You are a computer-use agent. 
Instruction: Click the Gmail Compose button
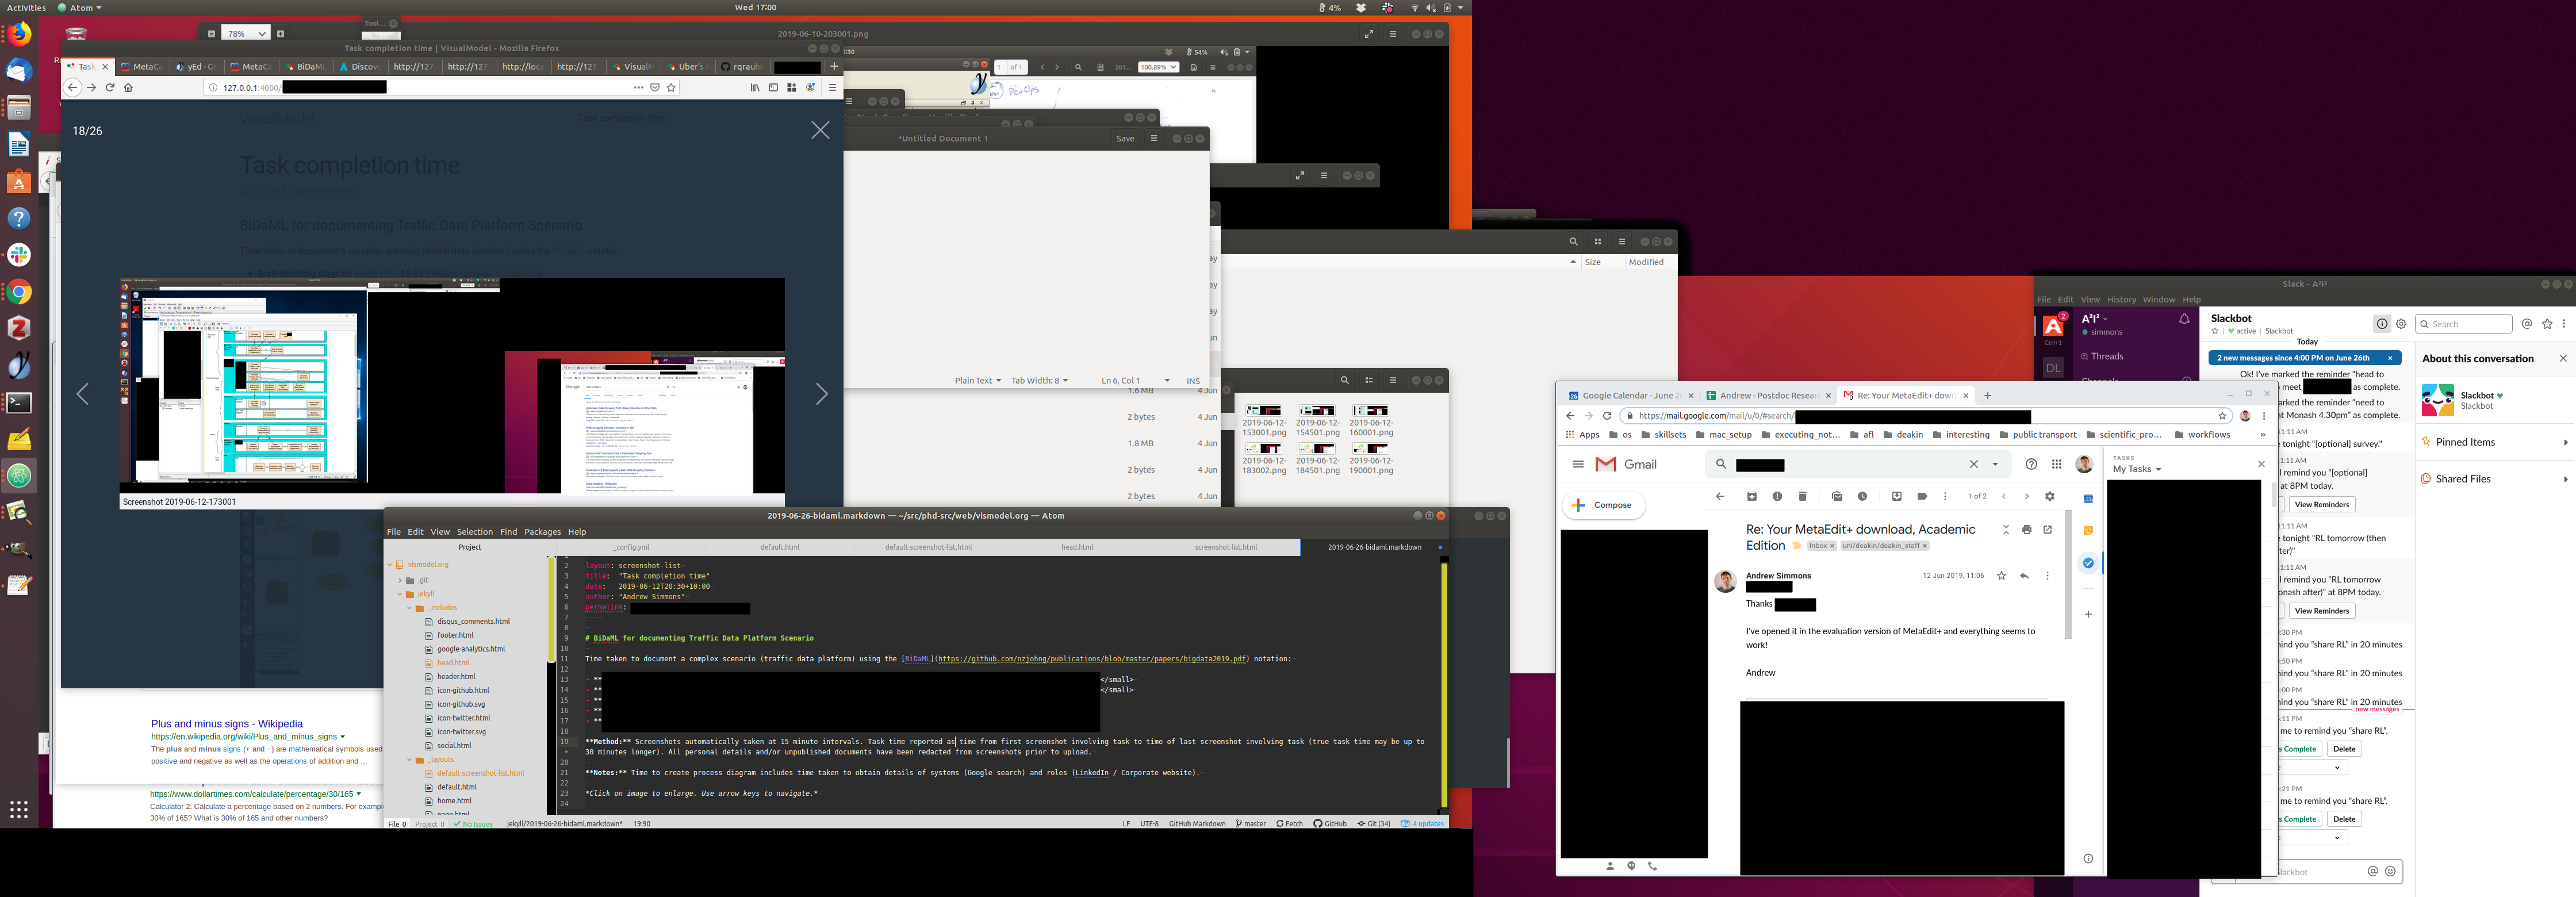click(x=1603, y=505)
